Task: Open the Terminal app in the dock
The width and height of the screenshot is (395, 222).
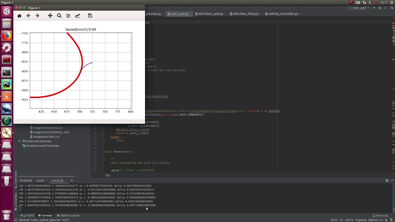Action: click(6, 72)
